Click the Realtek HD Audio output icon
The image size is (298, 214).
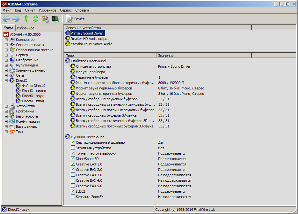68,38
